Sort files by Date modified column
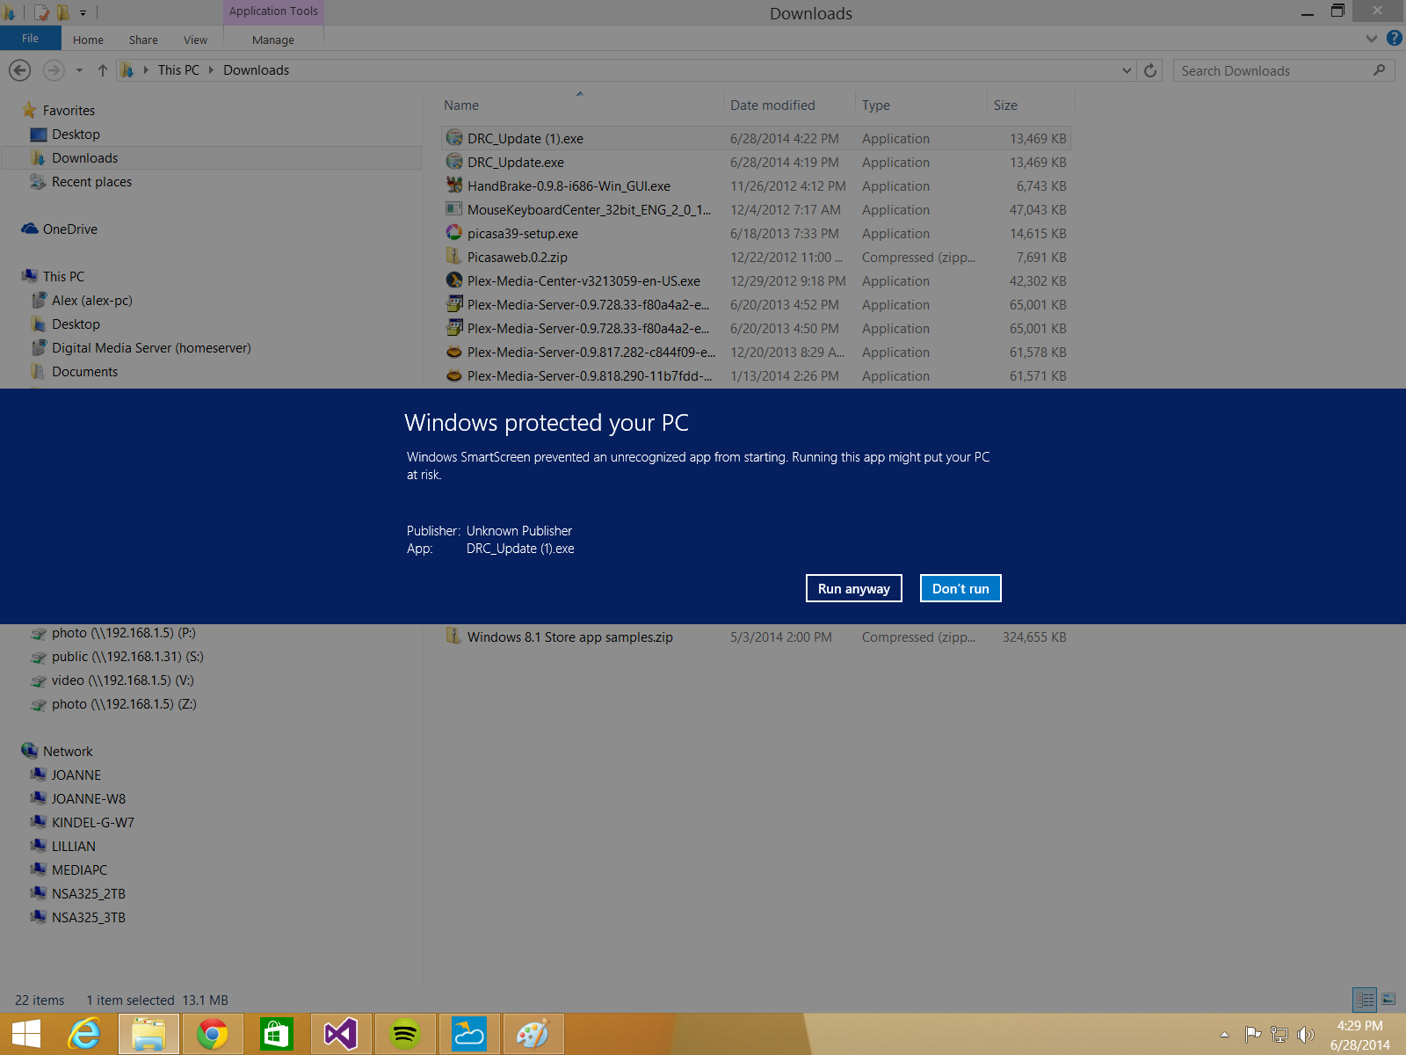The width and height of the screenshot is (1406, 1055). pyautogui.click(x=772, y=105)
